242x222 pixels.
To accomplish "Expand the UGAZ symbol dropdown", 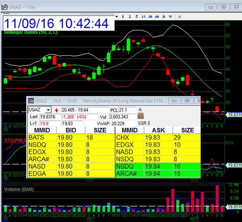I will coord(48,110).
